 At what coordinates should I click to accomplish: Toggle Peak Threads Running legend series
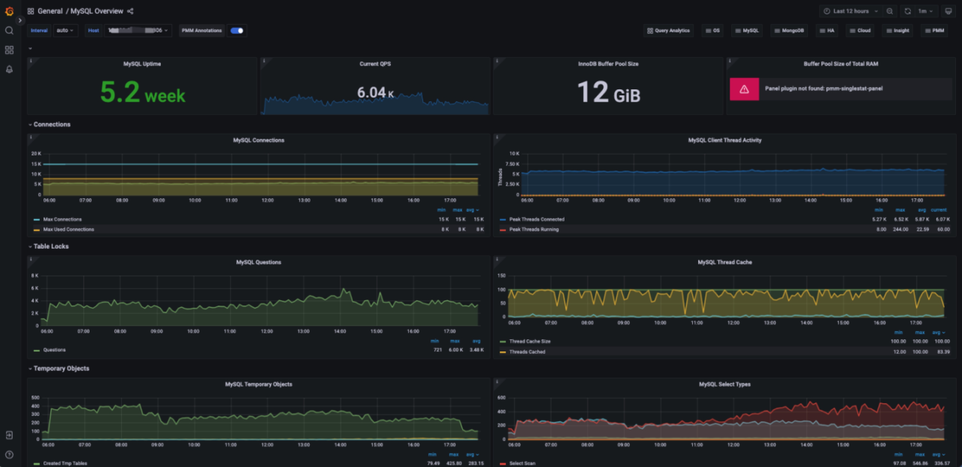pos(534,229)
